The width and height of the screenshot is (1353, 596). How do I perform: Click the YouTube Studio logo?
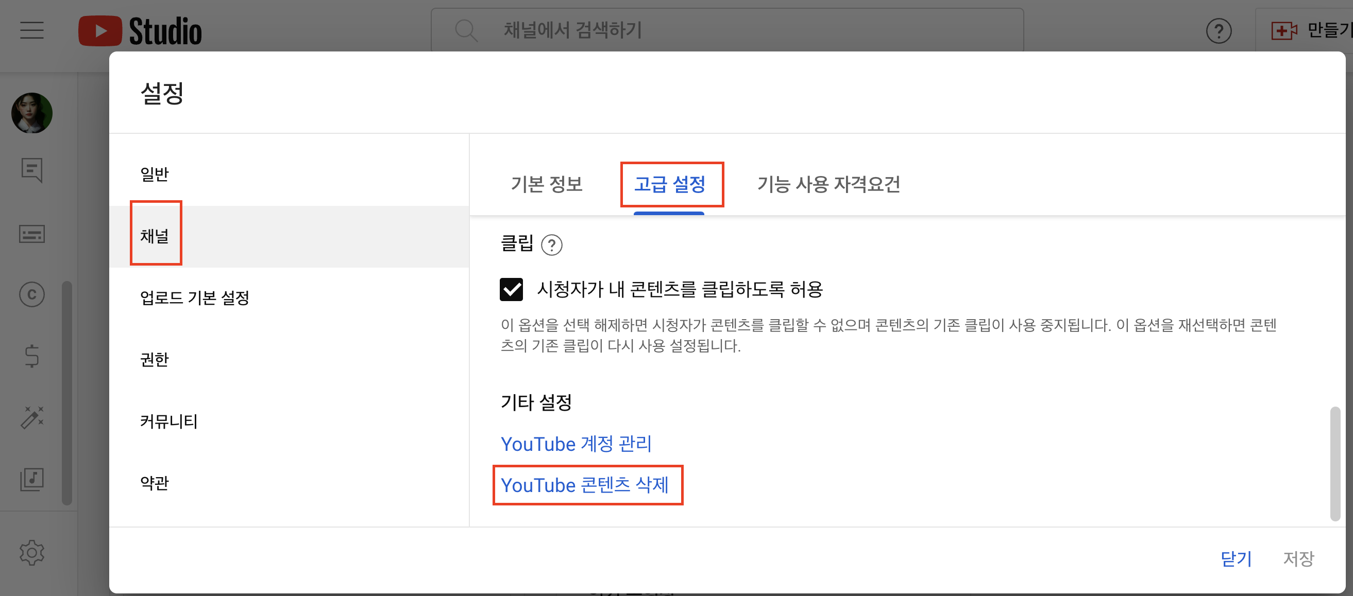140,30
